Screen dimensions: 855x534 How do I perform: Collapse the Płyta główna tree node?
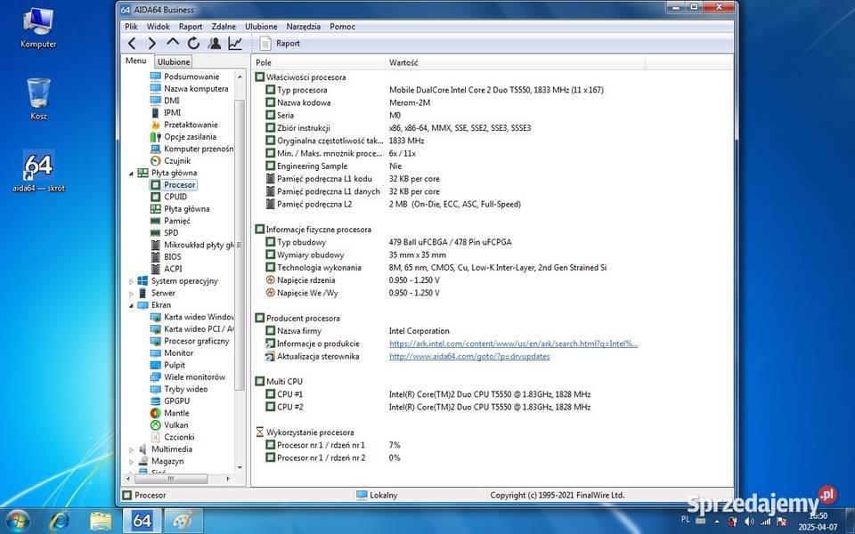[x=132, y=173]
